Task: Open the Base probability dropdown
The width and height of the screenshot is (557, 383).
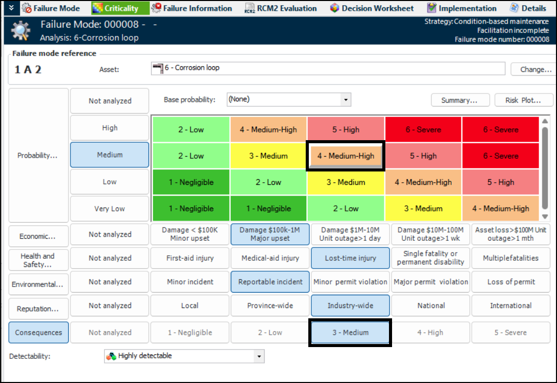Action: (x=346, y=100)
